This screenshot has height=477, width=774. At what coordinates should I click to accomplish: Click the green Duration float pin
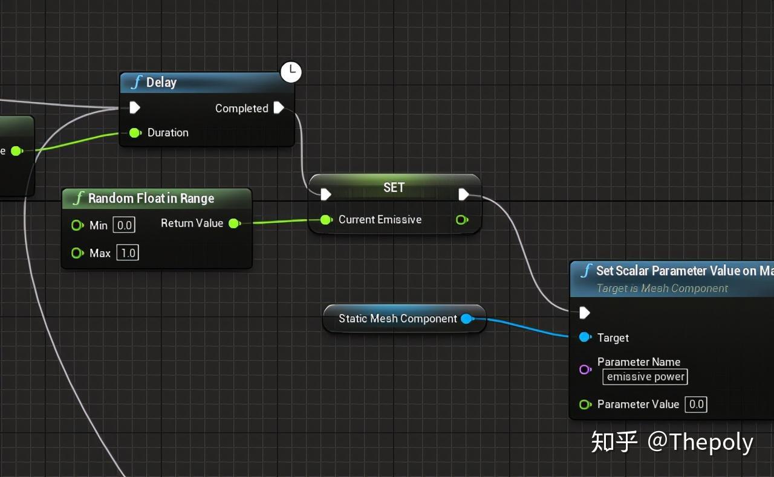135,132
